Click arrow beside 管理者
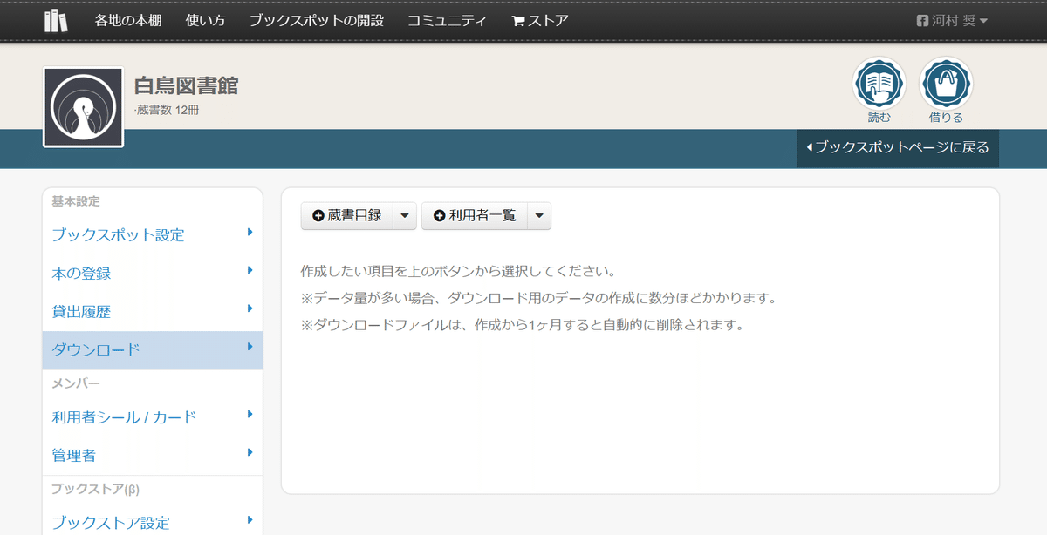1047x535 pixels. pyautogui.click(x=250, y=451)
